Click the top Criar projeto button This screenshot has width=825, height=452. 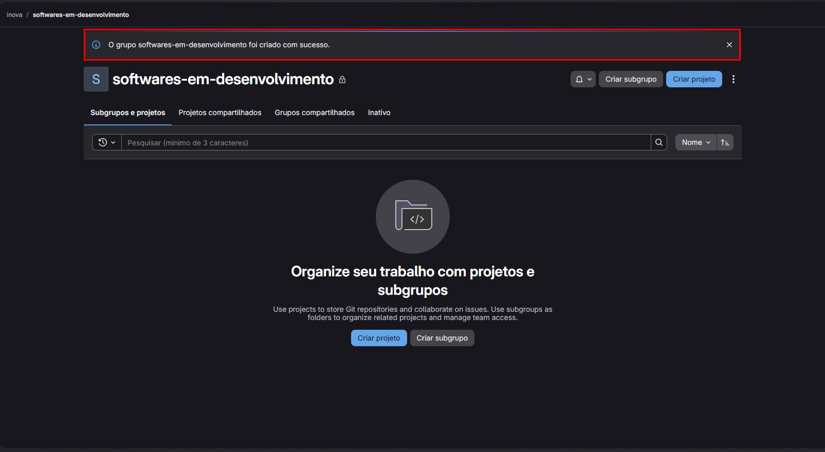[694, 79]
